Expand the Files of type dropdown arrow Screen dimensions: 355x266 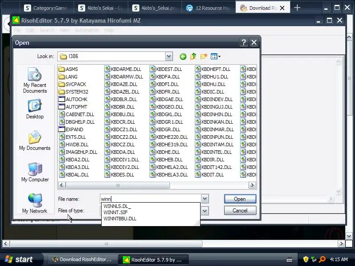pos(205,211)
